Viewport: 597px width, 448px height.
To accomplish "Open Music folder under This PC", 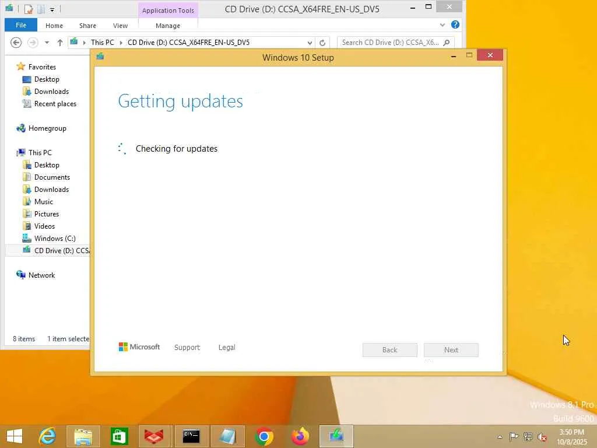I will (x=43, y=201).
